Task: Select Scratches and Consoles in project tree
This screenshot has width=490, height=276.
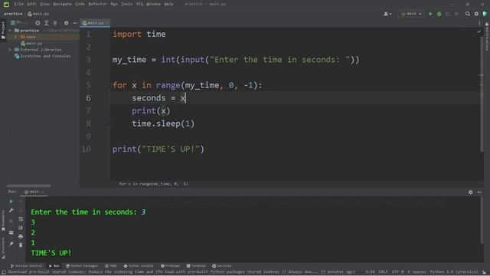Action: point(43,56)
